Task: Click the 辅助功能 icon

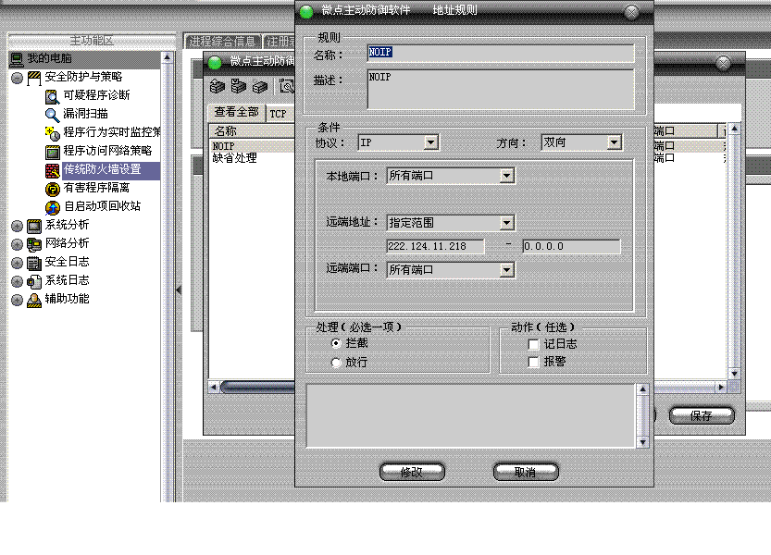Action: pyautogui.click(x=34, y=300)
